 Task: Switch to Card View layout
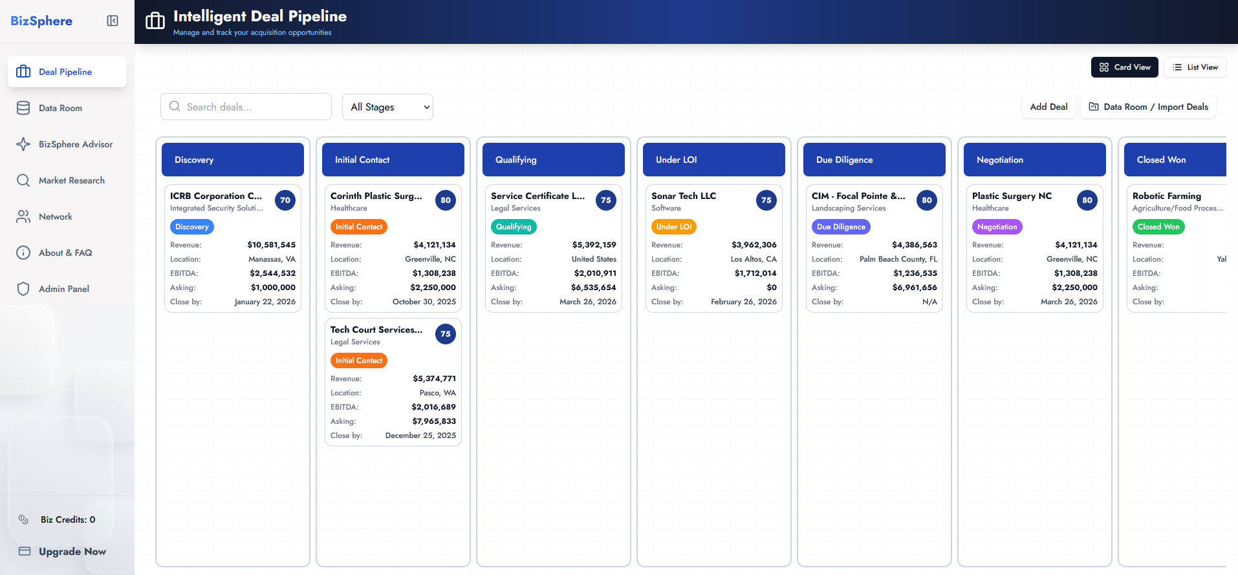tap(1125, 67)
